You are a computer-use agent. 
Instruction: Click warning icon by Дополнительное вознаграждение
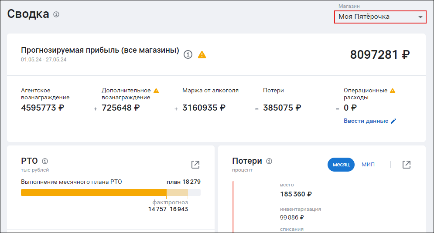point(156,91)
